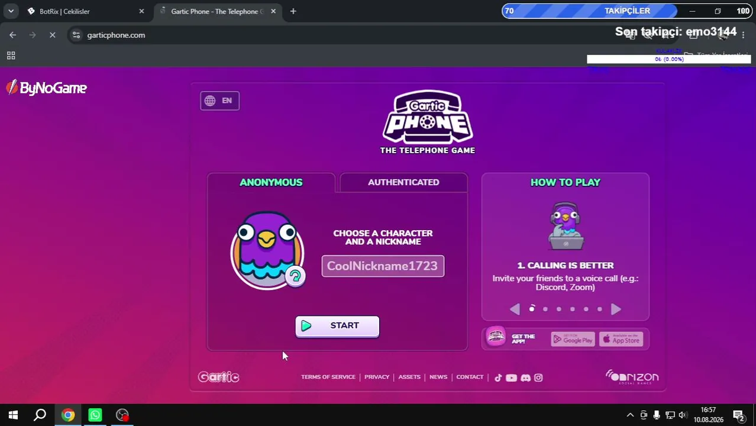Select the second How To Play dot
756x426 pixels.
pos(545,309)
